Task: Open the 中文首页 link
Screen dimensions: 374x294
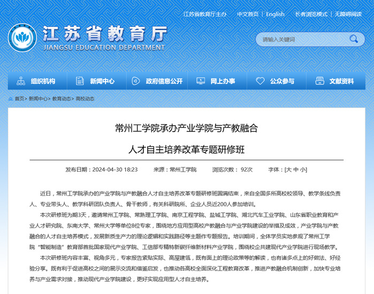Action: coord(248,14)
